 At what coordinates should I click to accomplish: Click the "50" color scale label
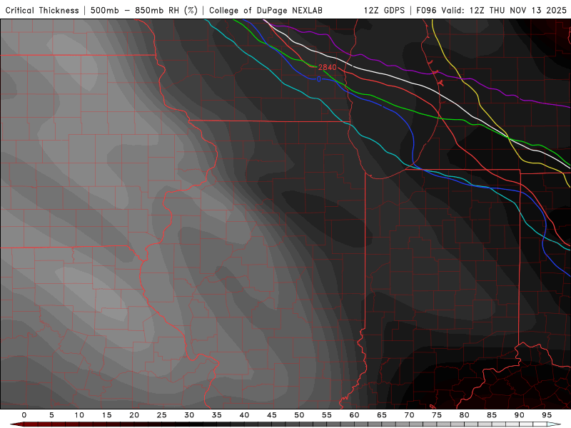(x=299, y=415)
